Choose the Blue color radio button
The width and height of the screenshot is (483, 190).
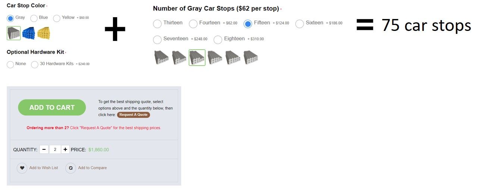point(34,18)
